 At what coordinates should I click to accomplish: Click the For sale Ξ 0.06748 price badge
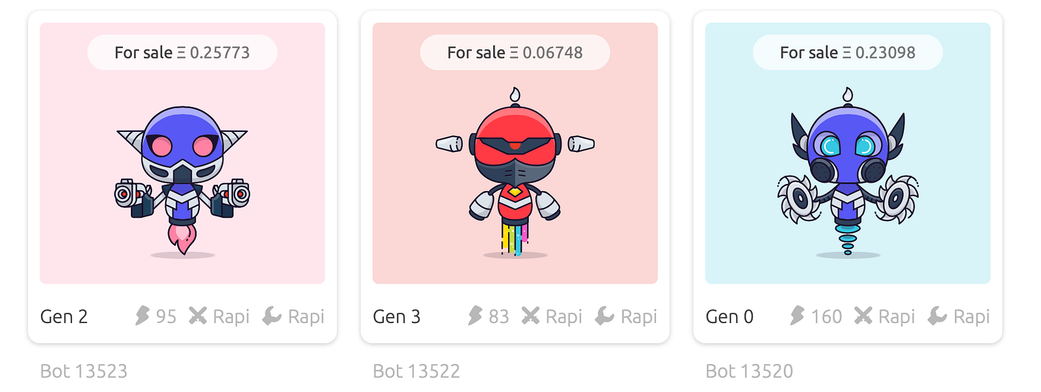[515, 53]
